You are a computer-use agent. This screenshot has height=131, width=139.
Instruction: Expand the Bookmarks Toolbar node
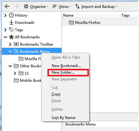10,44
